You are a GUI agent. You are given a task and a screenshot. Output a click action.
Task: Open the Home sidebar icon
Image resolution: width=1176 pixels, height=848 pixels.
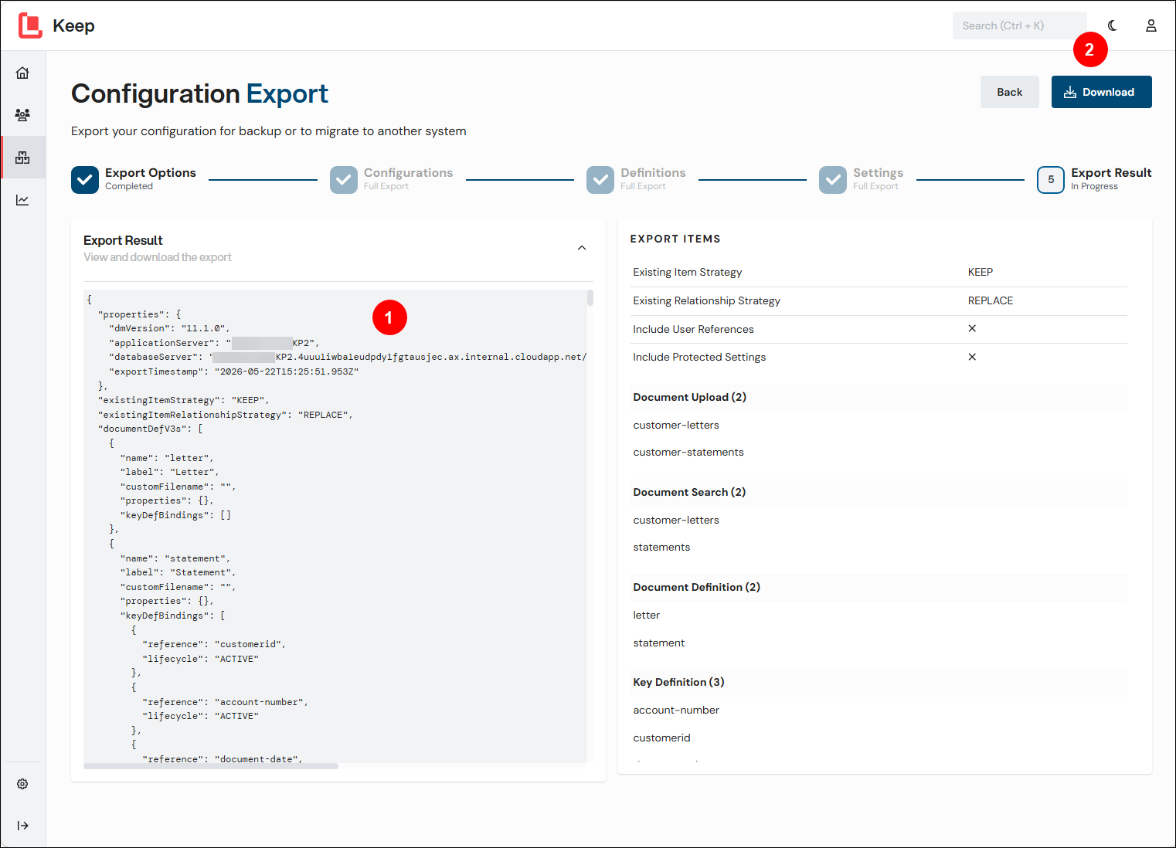(22, 73)
